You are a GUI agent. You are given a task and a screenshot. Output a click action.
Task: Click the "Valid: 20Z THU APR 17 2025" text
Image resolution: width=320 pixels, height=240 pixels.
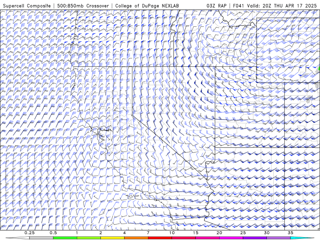[282, 6]
